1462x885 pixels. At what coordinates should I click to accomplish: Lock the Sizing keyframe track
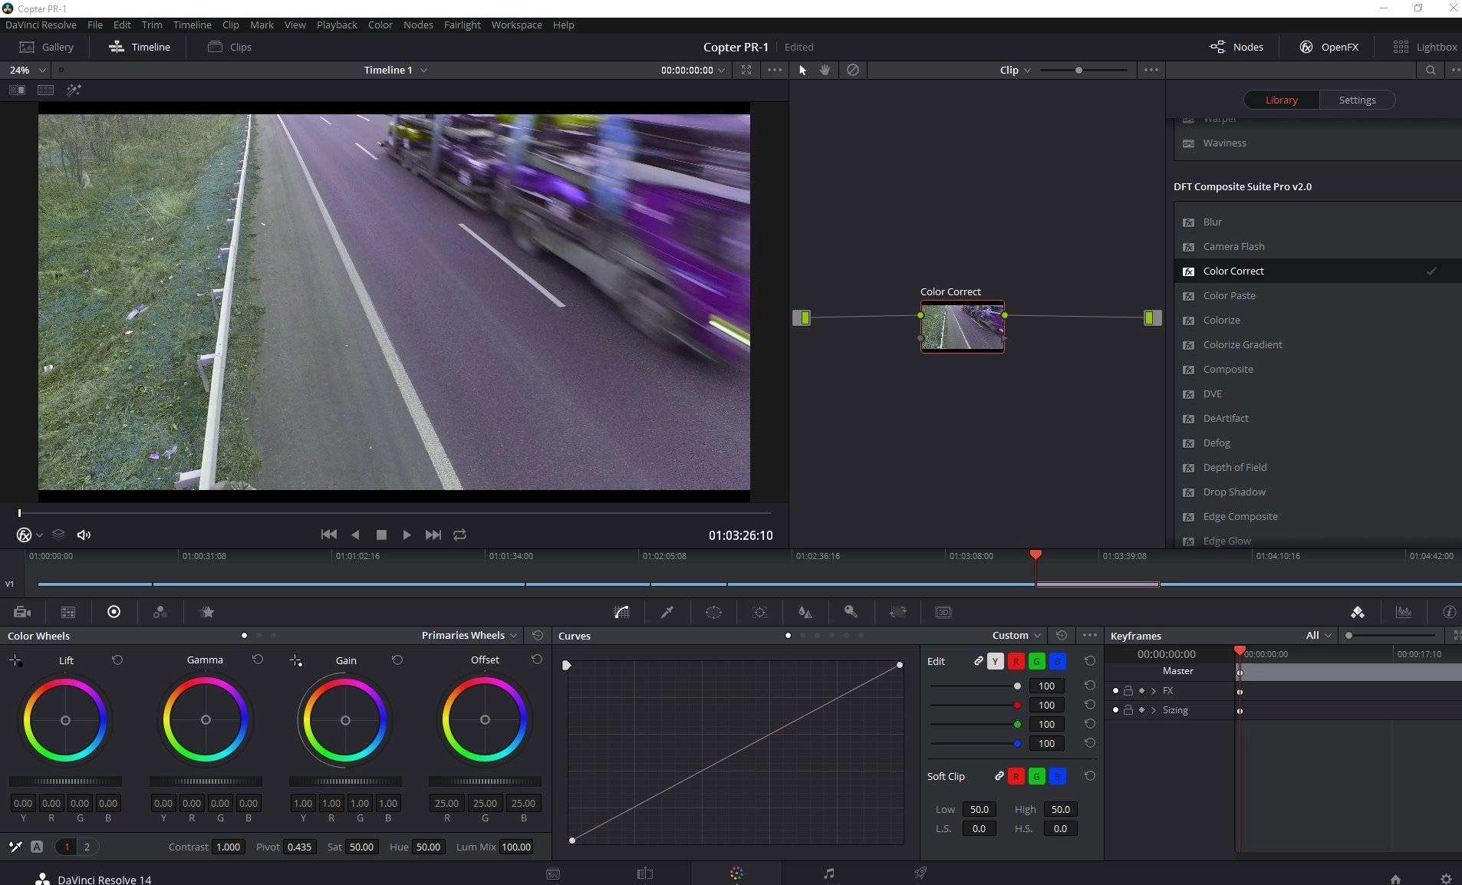tap(1128, 710)
